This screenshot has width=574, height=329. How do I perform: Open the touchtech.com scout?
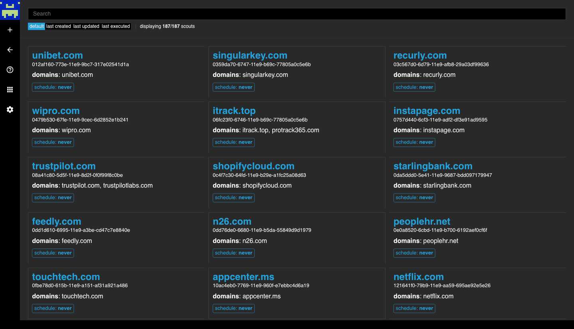pyautogui.click(x=66, y=277)
